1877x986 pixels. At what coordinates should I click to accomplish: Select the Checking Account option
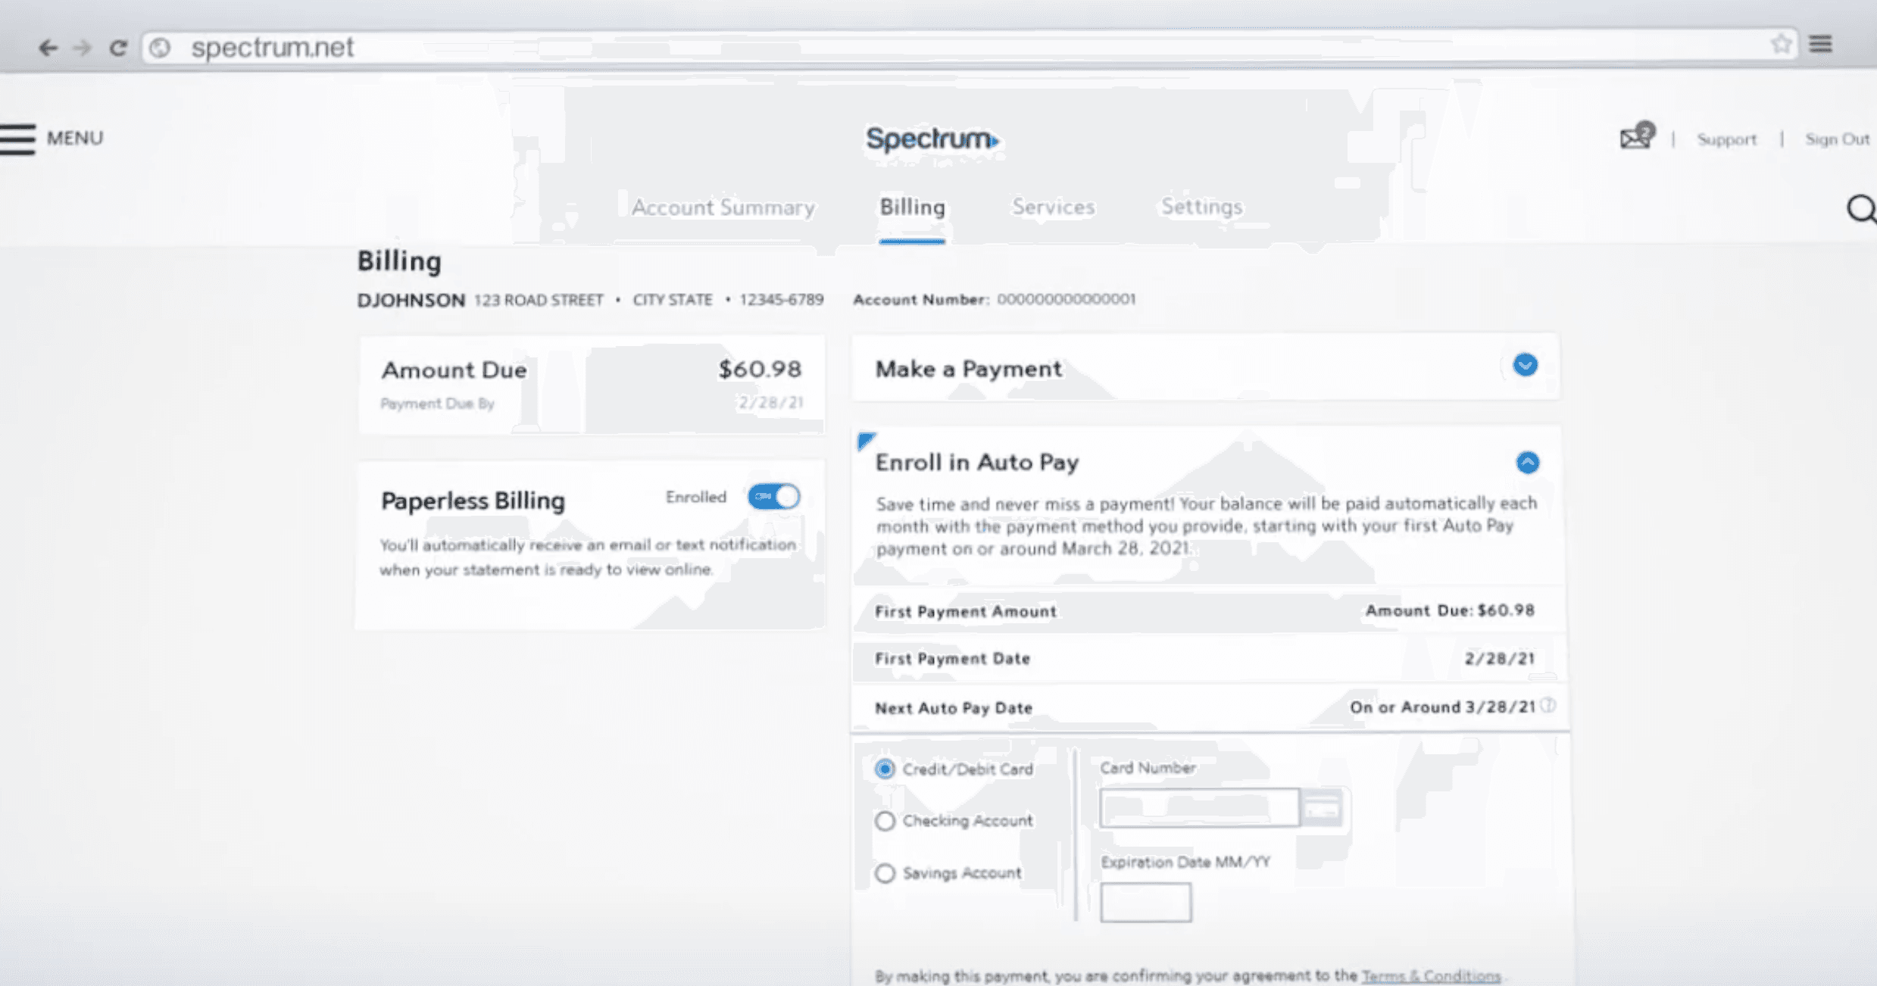tap(885, 821)
